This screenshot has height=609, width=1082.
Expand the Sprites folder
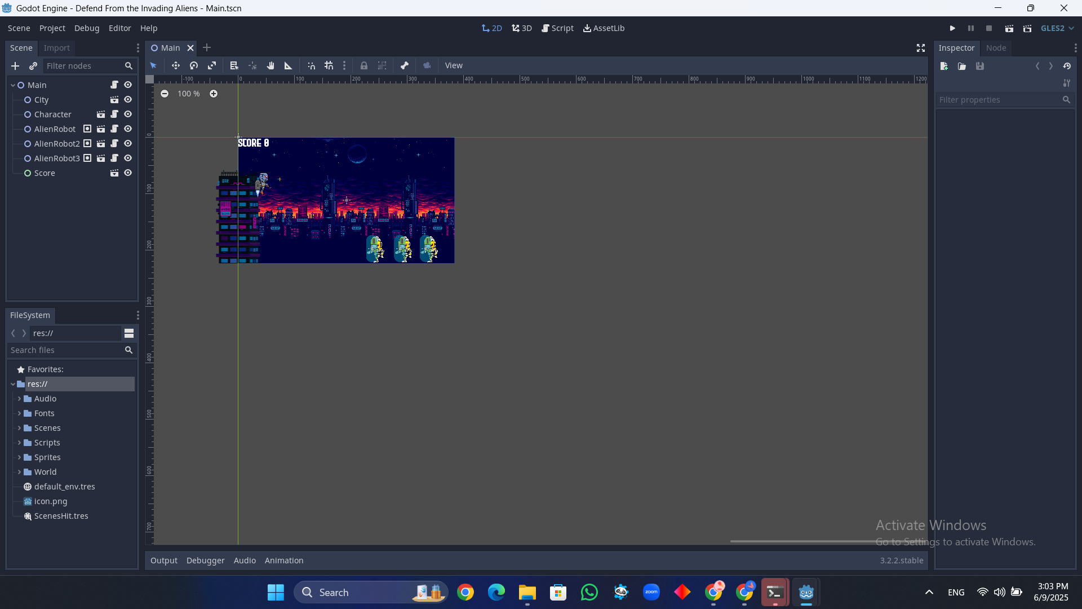[x=19, y=457]
